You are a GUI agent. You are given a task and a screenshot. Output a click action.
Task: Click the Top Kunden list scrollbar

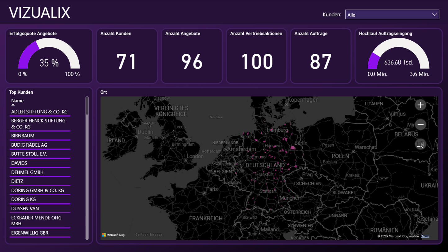tap(87, 167)
